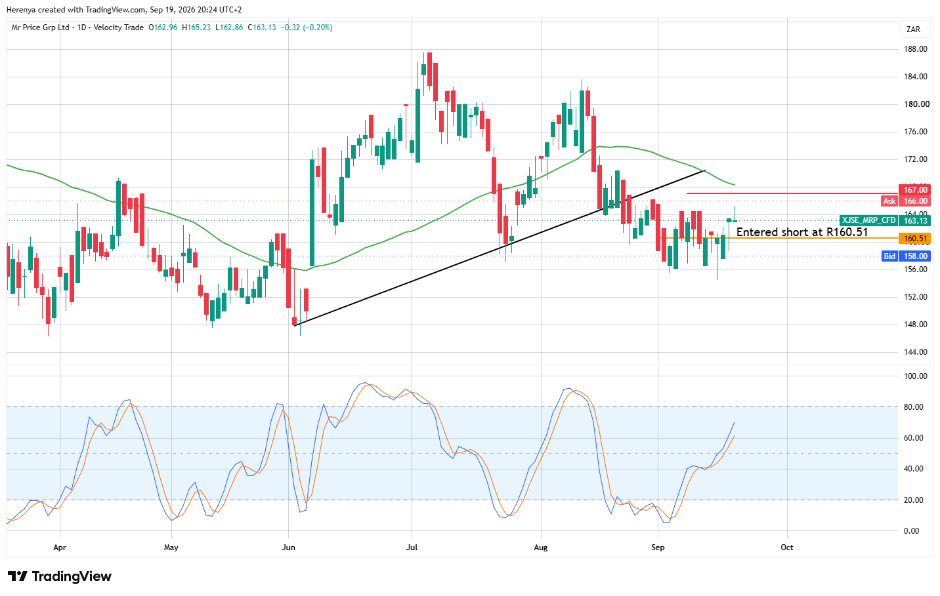Click the Sep label on time axis

pos(658,547)
